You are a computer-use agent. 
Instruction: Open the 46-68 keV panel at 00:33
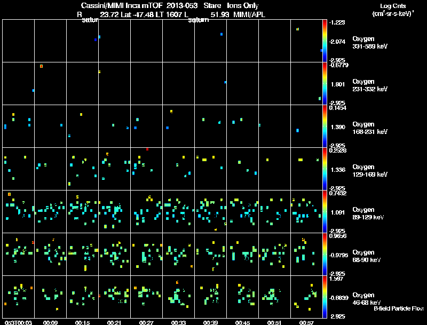point(178,297)
